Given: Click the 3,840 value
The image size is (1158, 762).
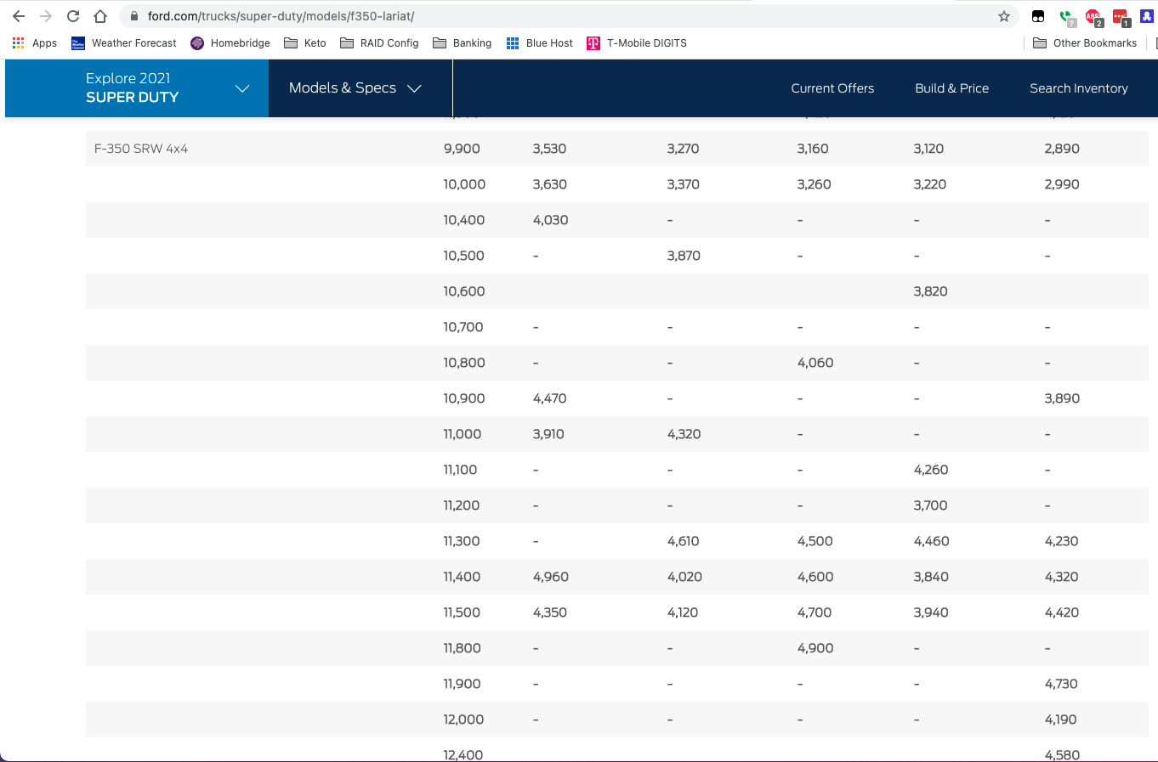Looking at the screenshot, I should (x=931, y=577).
